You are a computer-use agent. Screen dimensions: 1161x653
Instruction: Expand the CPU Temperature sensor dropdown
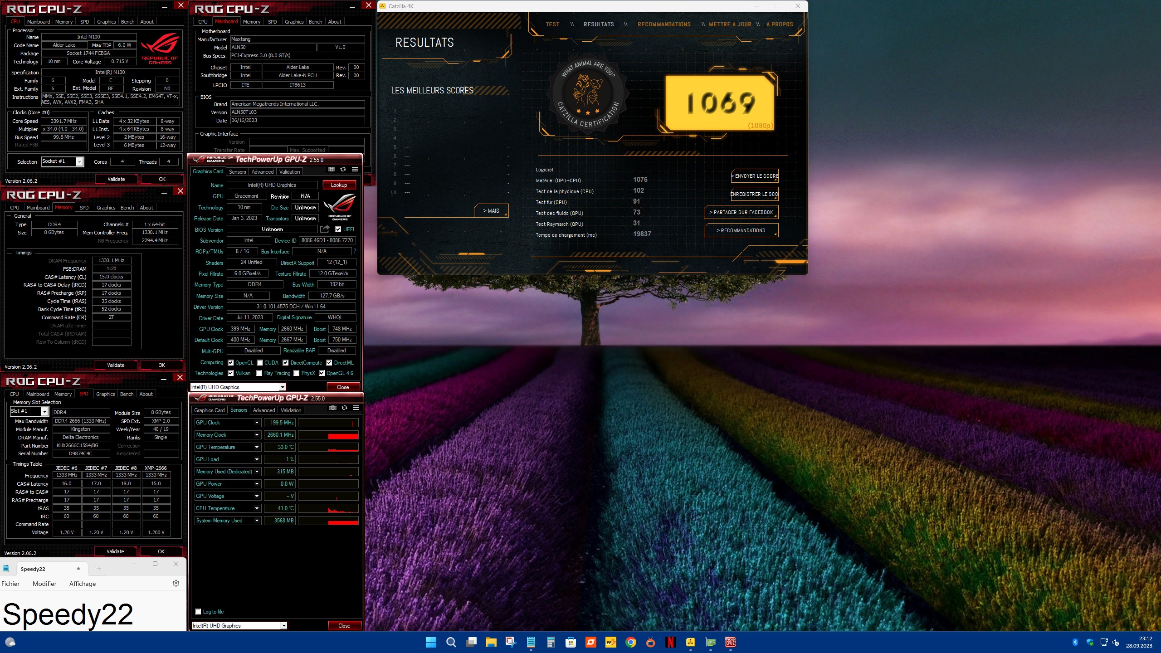(257, 508)
